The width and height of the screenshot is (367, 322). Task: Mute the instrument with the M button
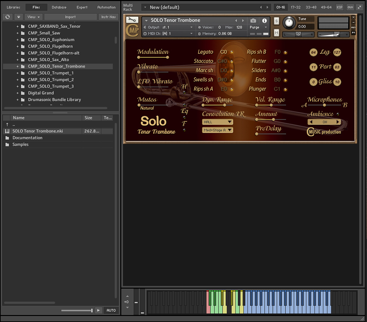[276, 33]
